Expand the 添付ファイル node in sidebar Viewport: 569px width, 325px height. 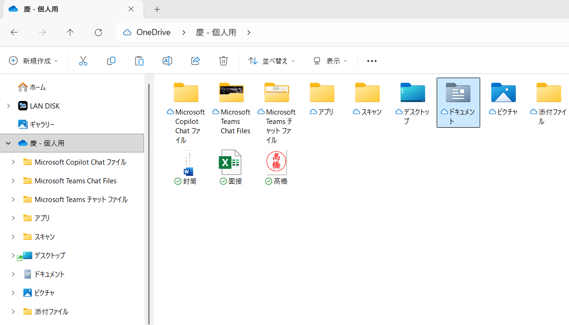(x=13, y=311)
